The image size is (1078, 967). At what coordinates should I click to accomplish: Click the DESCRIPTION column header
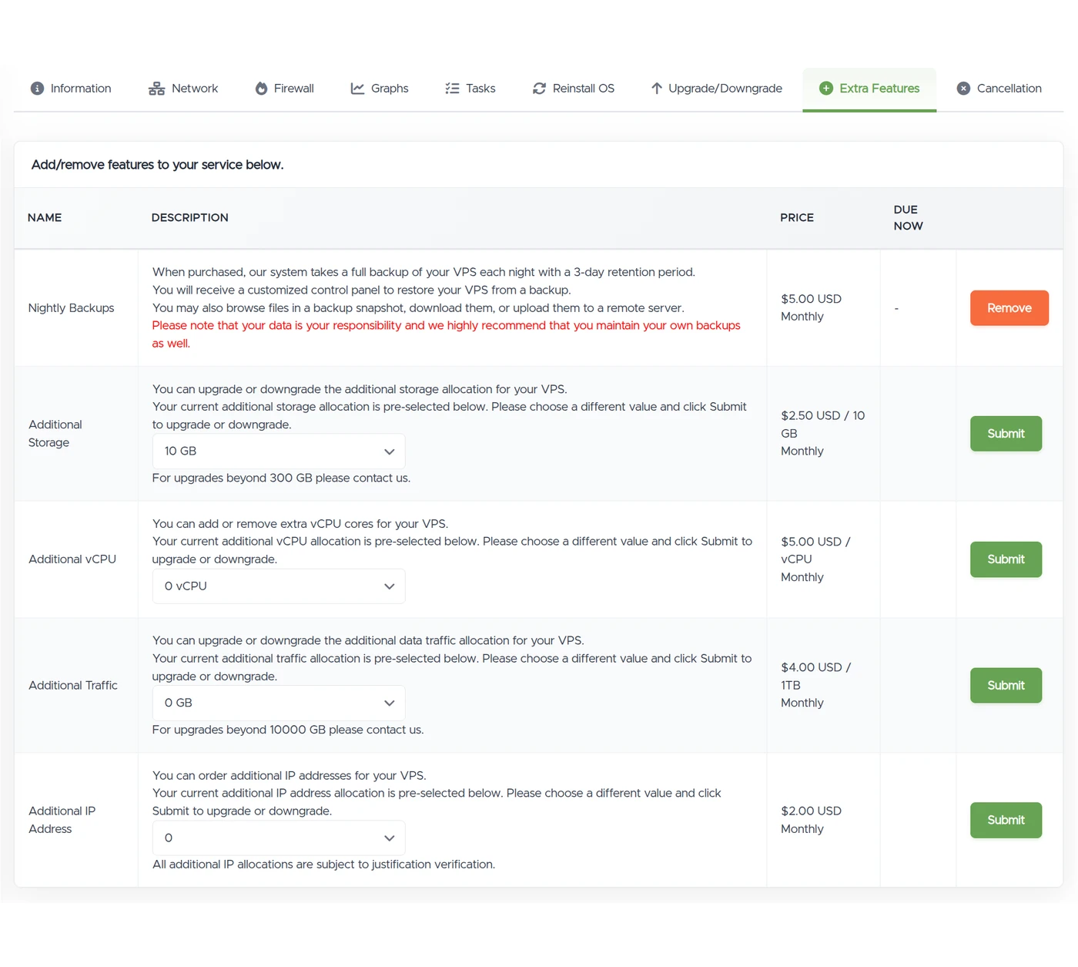pos(190,218)
